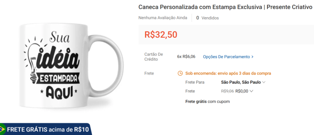
Task: Click the Brazil flag icon in banner
Action: point(2,129)
